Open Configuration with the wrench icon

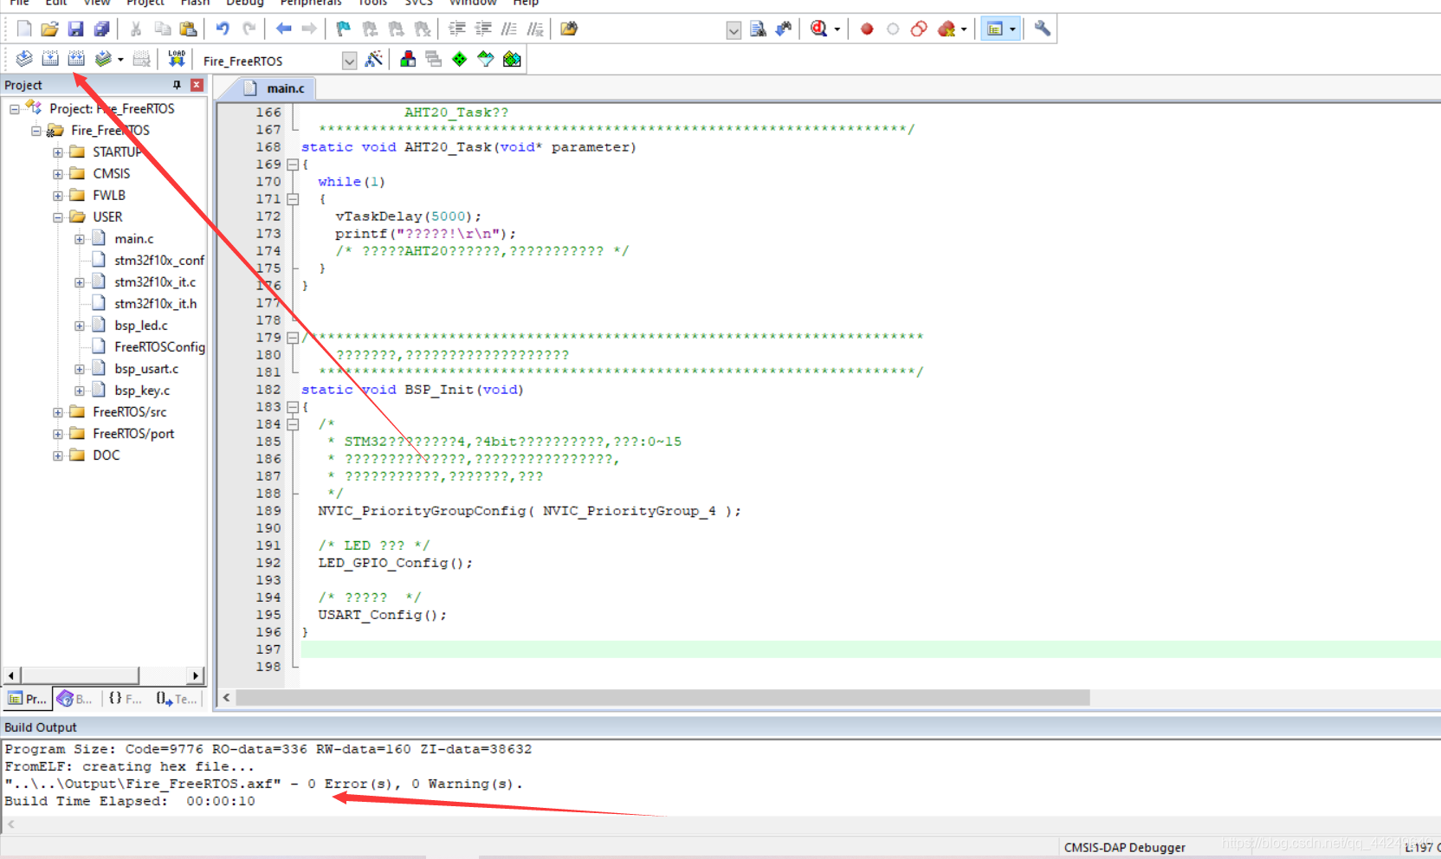click(x=1043, y=29)
